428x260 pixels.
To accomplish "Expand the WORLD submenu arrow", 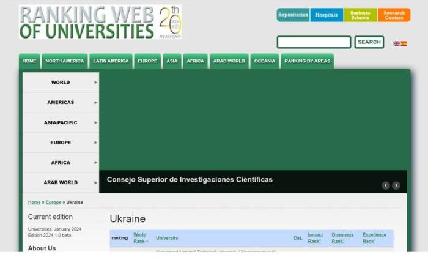I will tap(95, 82).
